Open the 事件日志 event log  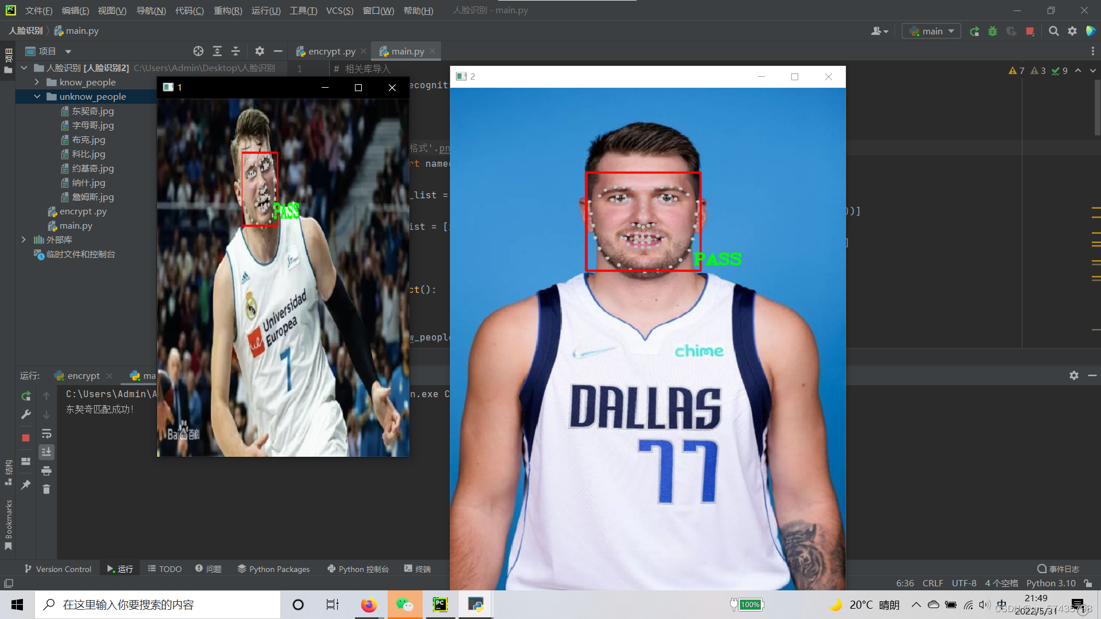[x=1059, y=569]
